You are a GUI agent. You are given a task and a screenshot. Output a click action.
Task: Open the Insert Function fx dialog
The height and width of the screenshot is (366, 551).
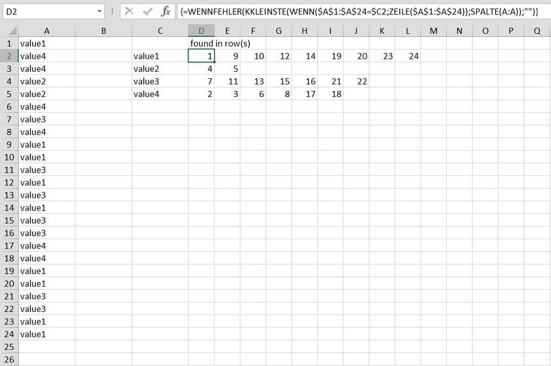click(165, 12)
